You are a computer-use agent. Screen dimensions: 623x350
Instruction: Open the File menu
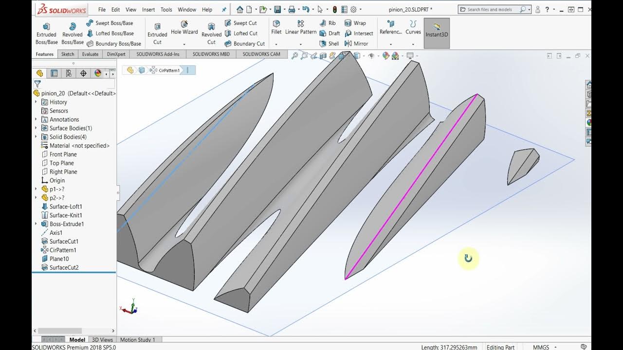click(x=102, y=9)
